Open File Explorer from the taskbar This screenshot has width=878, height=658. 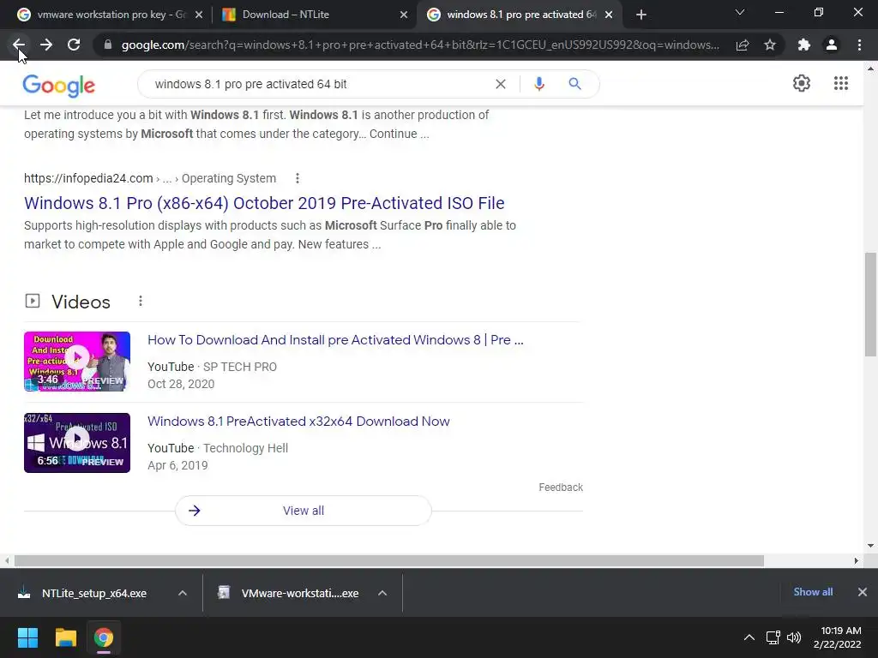[x=65, y=637]
